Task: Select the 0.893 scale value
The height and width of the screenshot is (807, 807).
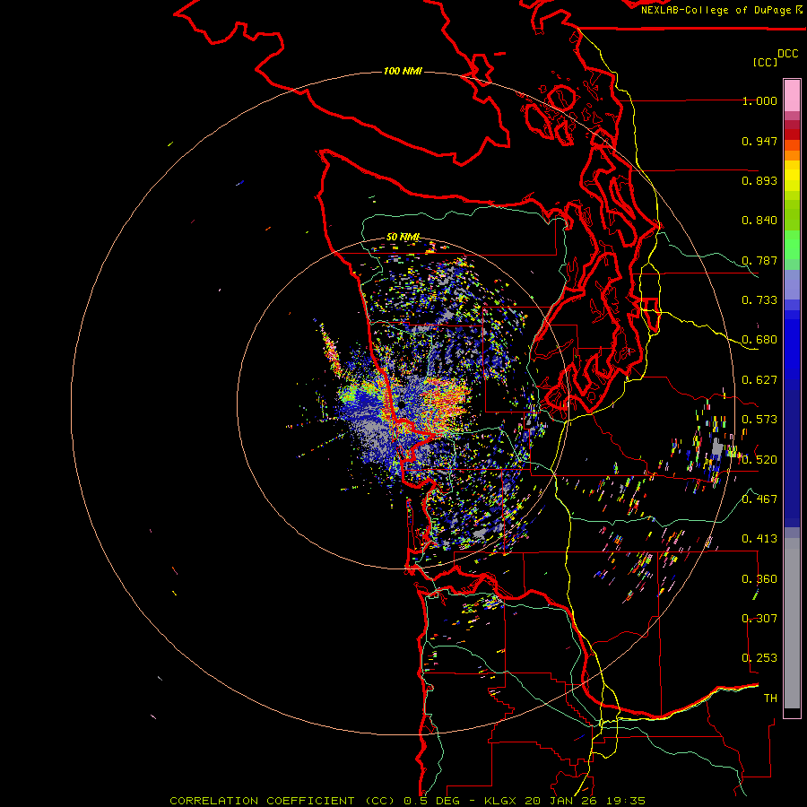Action: [759, 180]
